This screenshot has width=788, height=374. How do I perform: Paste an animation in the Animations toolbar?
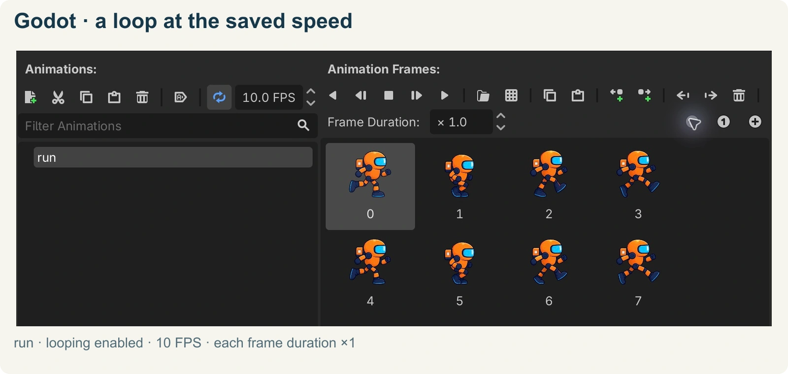114,97
